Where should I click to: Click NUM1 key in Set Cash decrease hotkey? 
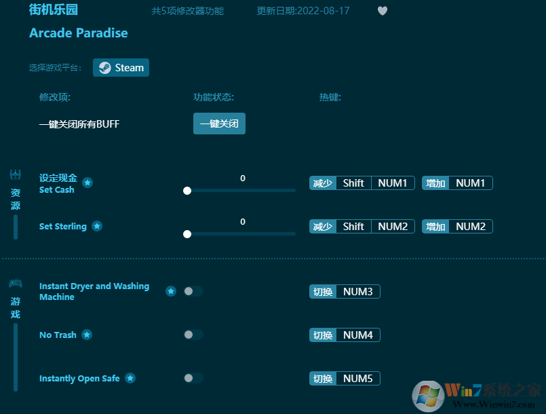point(393,183)
